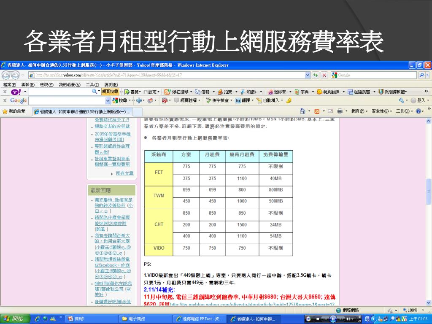Click the Google toolbar search input field
This screenshot has width=432, height=324.
point(67,101)
